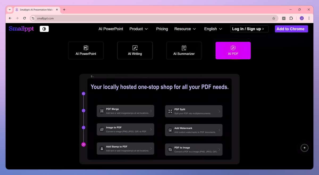This screenshot has height=175, width=319.
Task: Click the browser forward arrow
Action: (x=17, y=18)
